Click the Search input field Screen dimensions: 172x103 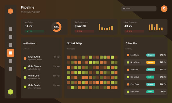[139, 9]
